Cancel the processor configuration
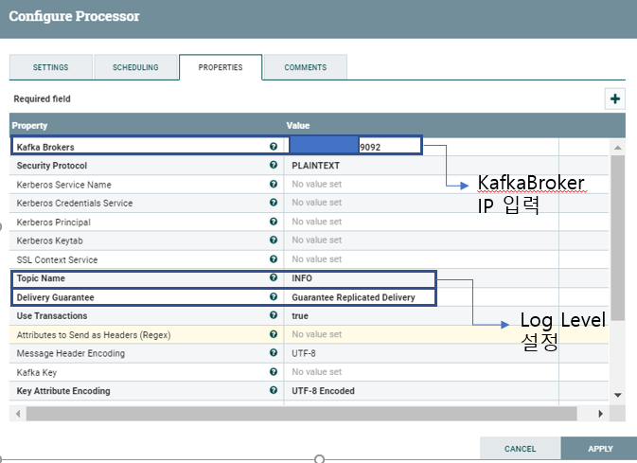The height and width of the screenshot is (463, 637). click(520, 449)
